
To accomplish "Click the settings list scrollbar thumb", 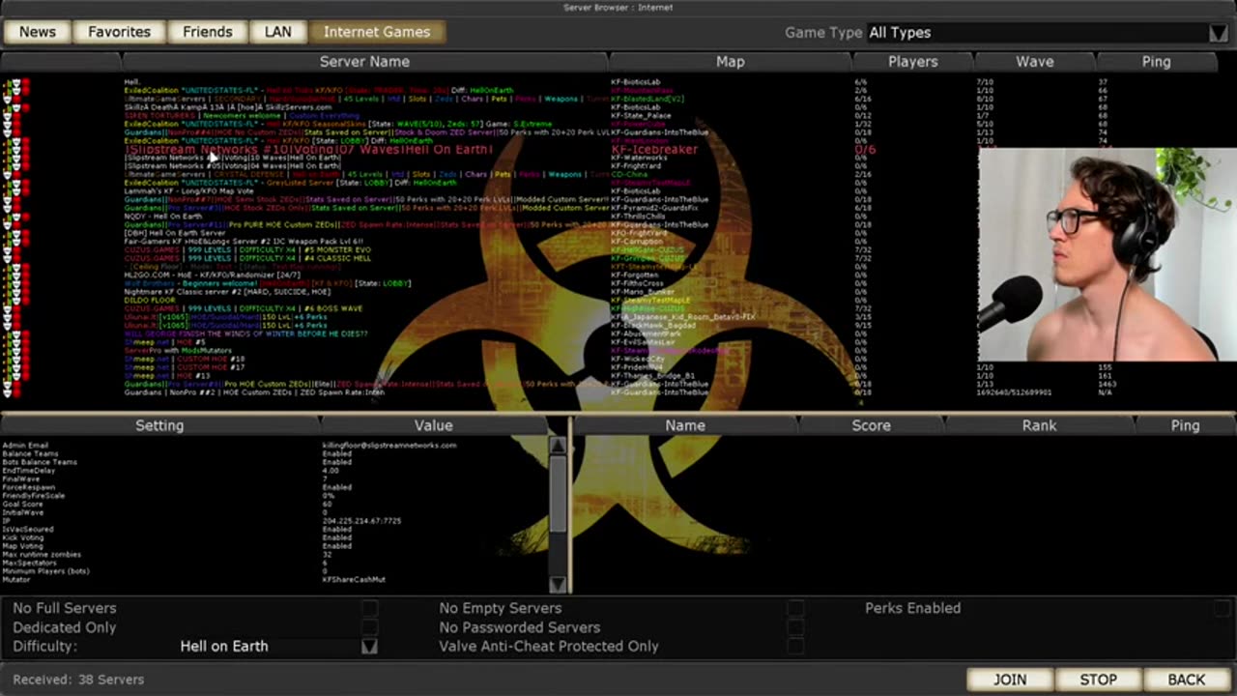I will pyautogui.click(x=558, y=493).
